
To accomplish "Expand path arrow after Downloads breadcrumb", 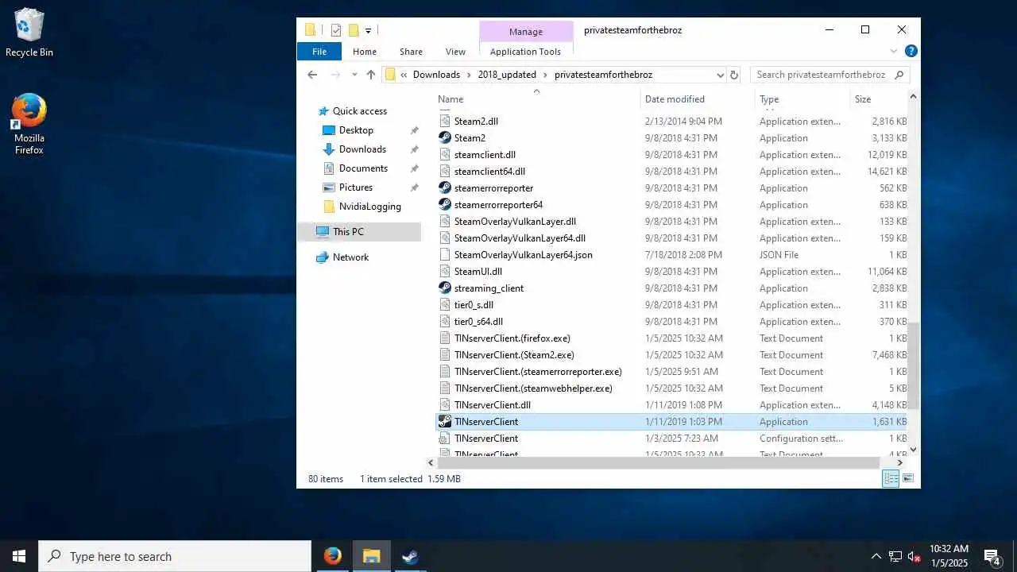I will pos(469,75).
